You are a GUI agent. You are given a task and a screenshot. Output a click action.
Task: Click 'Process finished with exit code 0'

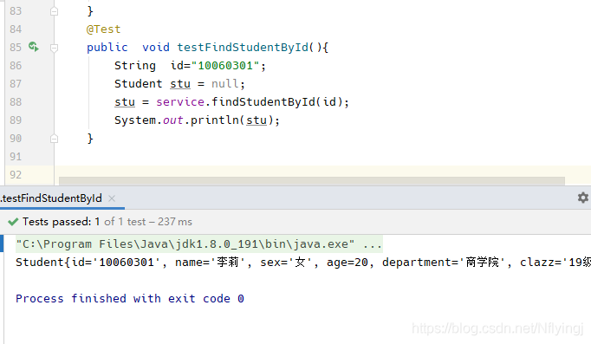click(130, 299)
